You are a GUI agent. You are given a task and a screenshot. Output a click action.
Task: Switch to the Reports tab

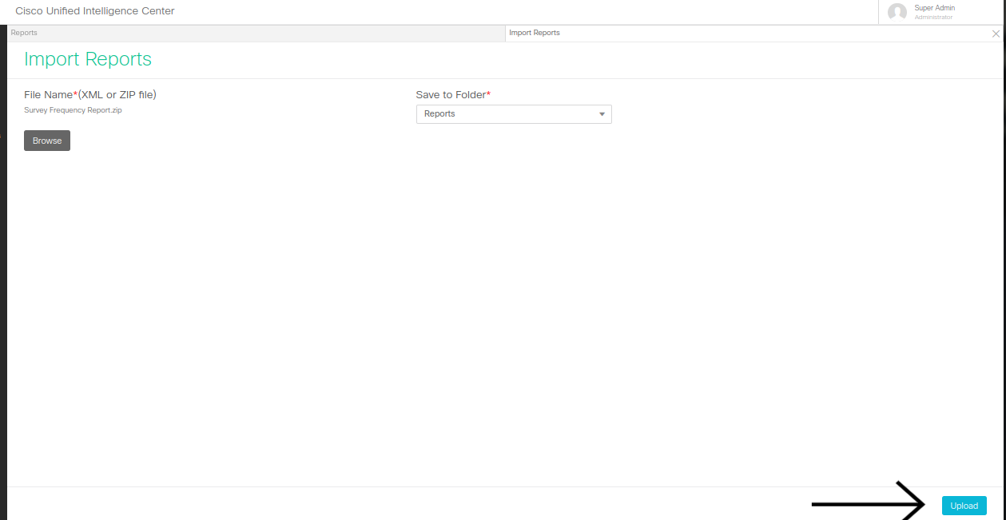24,33
